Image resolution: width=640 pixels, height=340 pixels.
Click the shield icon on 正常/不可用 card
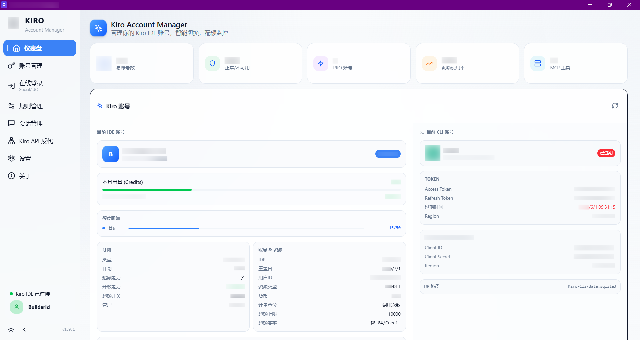(x=212, y=63)
